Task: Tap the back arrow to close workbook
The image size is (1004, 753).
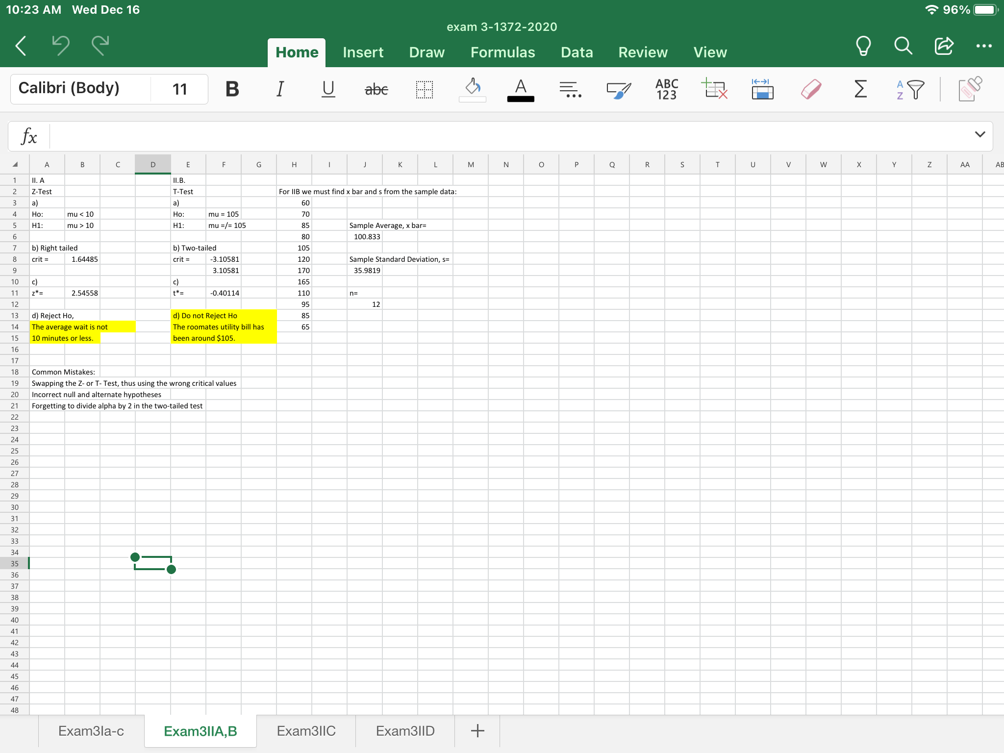Action: pyautogui.click(x=21, y=46)
